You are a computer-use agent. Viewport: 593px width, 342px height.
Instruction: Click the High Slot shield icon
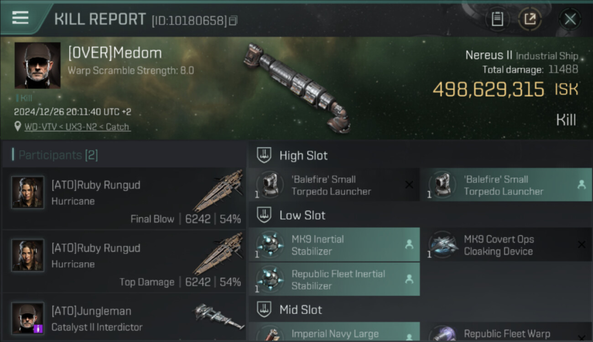click(x=264, y=155)
